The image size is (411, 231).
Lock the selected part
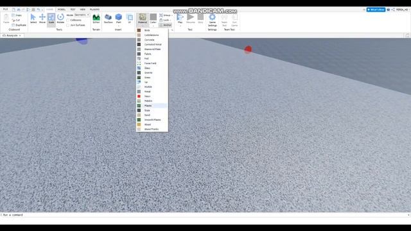(x=164, y=20)
